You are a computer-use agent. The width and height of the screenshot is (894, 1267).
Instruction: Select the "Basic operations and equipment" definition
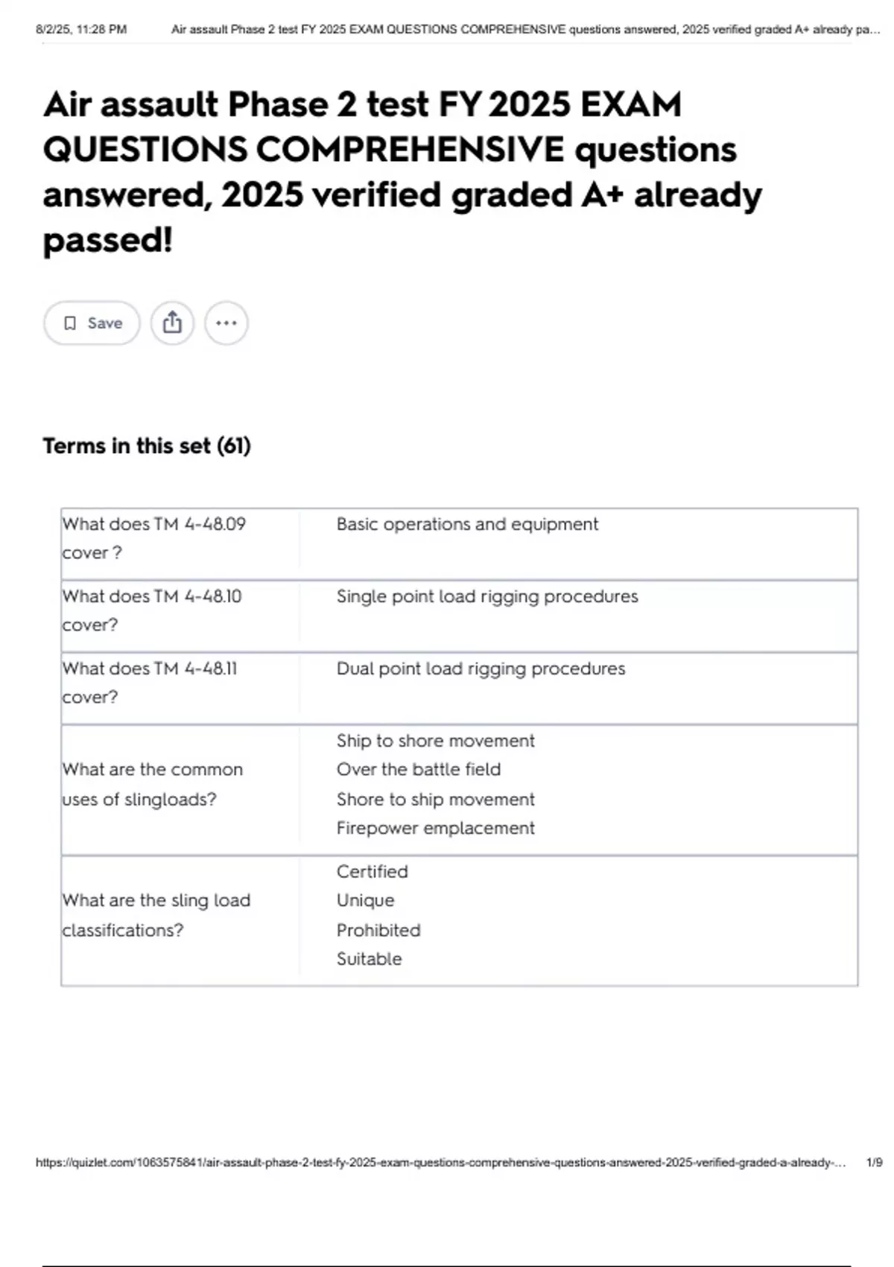467,524
